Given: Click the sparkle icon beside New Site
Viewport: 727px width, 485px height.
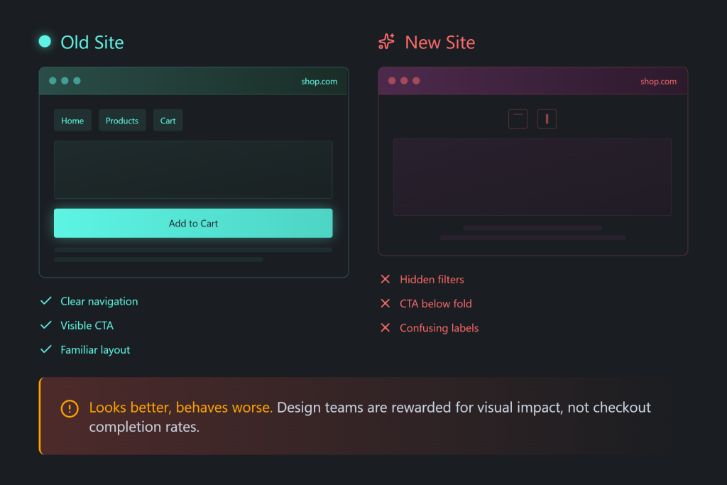Looking at the screenshot, I should pyautogui.click(x=386, y=42).
